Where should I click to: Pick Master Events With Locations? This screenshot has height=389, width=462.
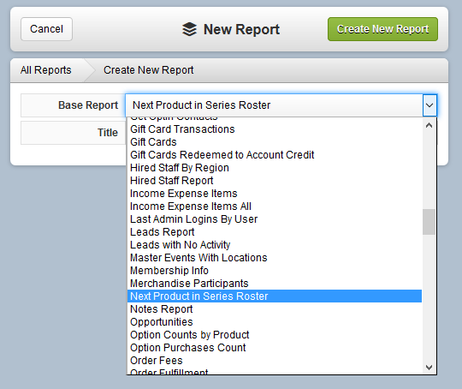[275, 258]
